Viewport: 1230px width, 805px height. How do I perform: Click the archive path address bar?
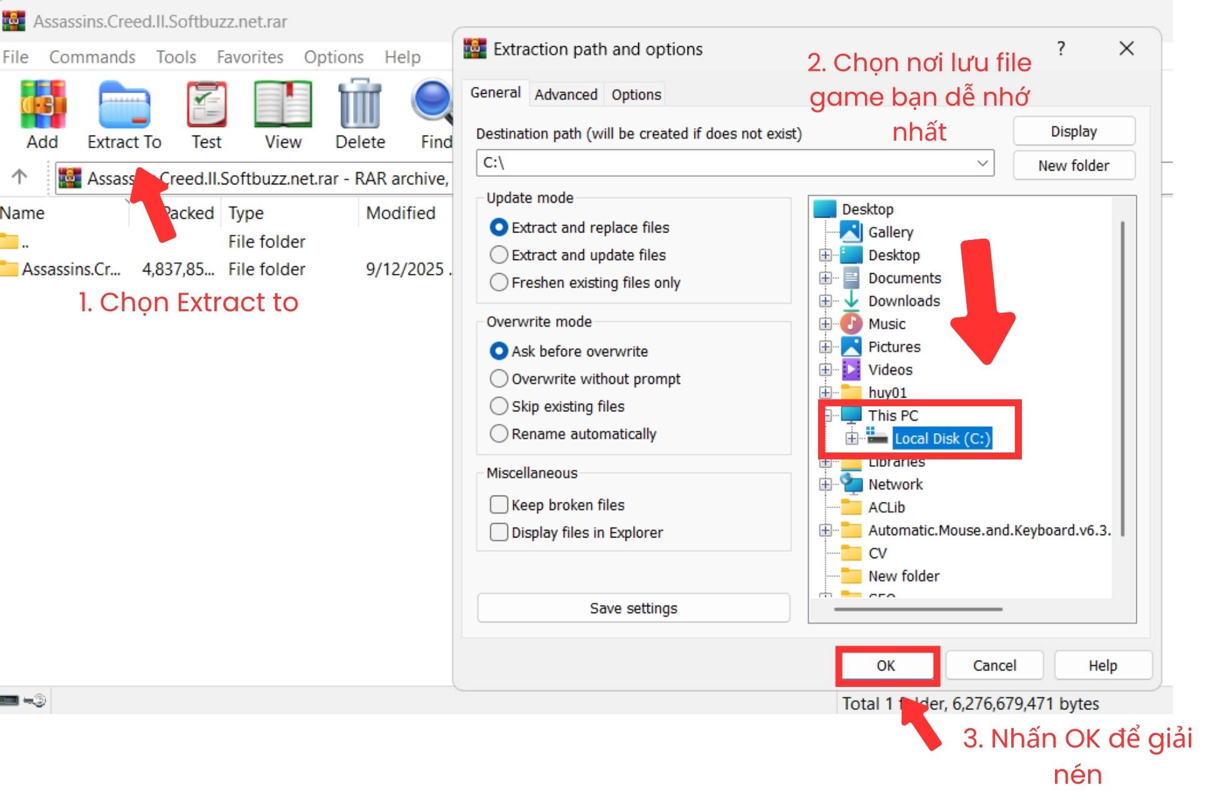tap(253, 178)
